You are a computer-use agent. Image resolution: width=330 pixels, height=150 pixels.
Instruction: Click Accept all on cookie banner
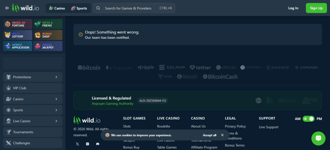click(x=209, y=135)
